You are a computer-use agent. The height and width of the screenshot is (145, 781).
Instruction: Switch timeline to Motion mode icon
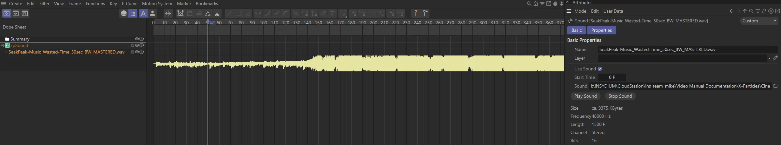click(x=25, y=13)
